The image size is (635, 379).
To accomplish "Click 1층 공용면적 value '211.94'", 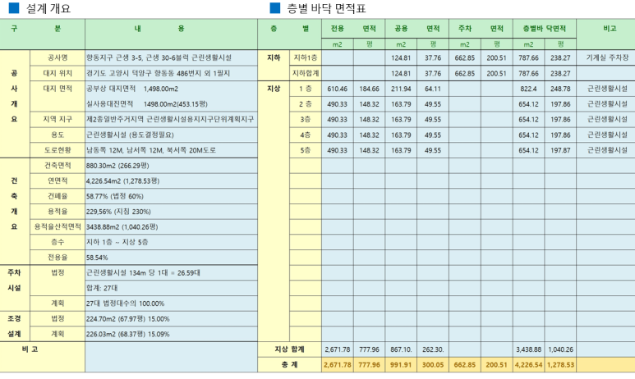I will (401, 89).
